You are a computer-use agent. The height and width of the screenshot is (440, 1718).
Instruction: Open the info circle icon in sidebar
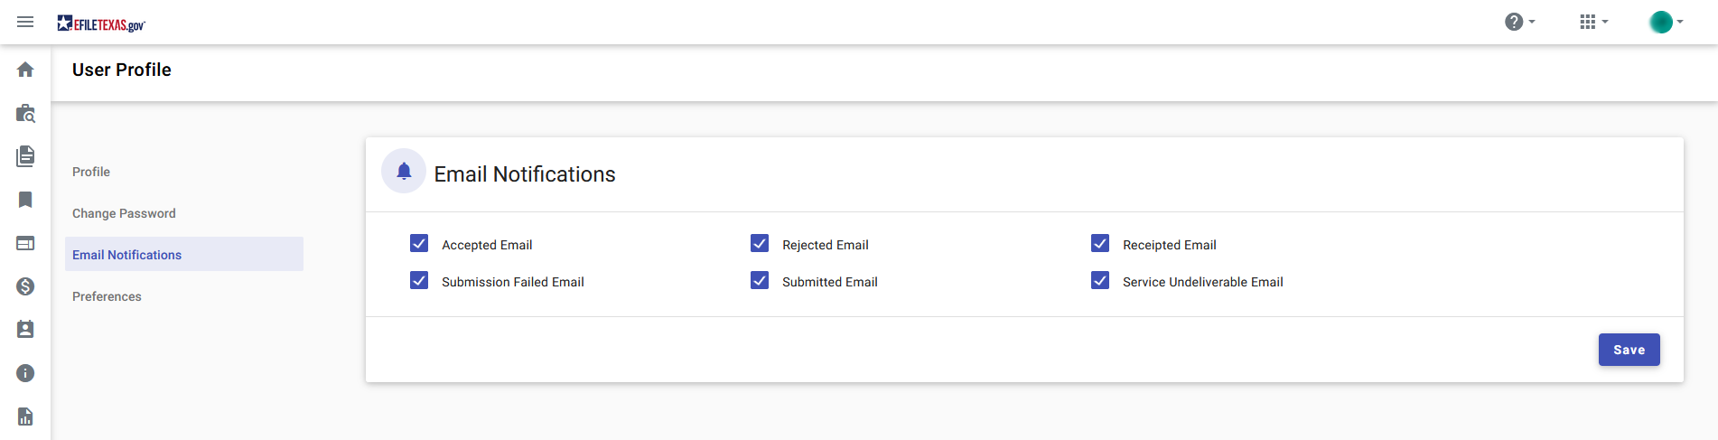point(25,373)
